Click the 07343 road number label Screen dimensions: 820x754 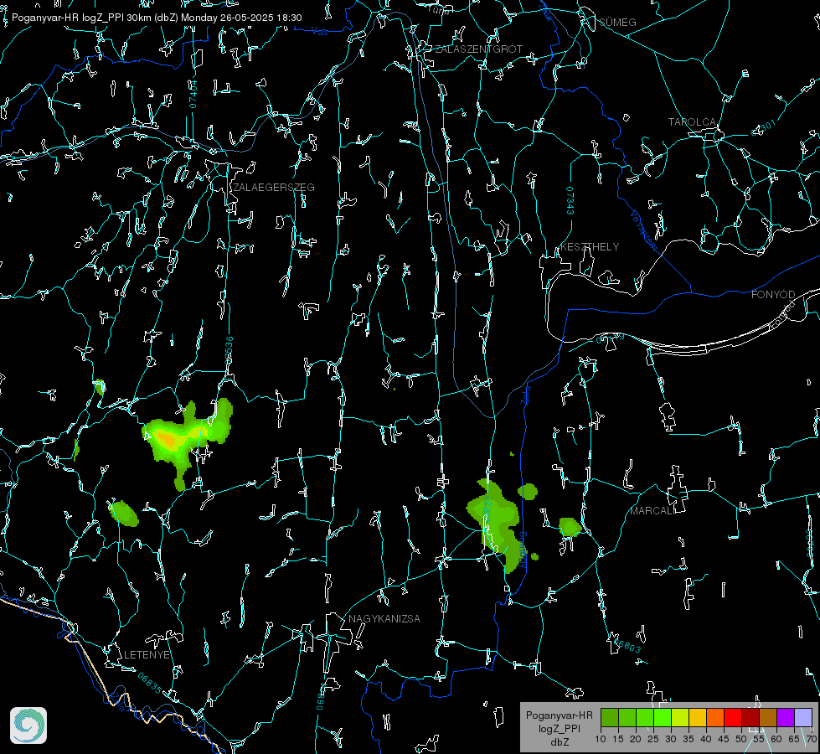(570, 200)
